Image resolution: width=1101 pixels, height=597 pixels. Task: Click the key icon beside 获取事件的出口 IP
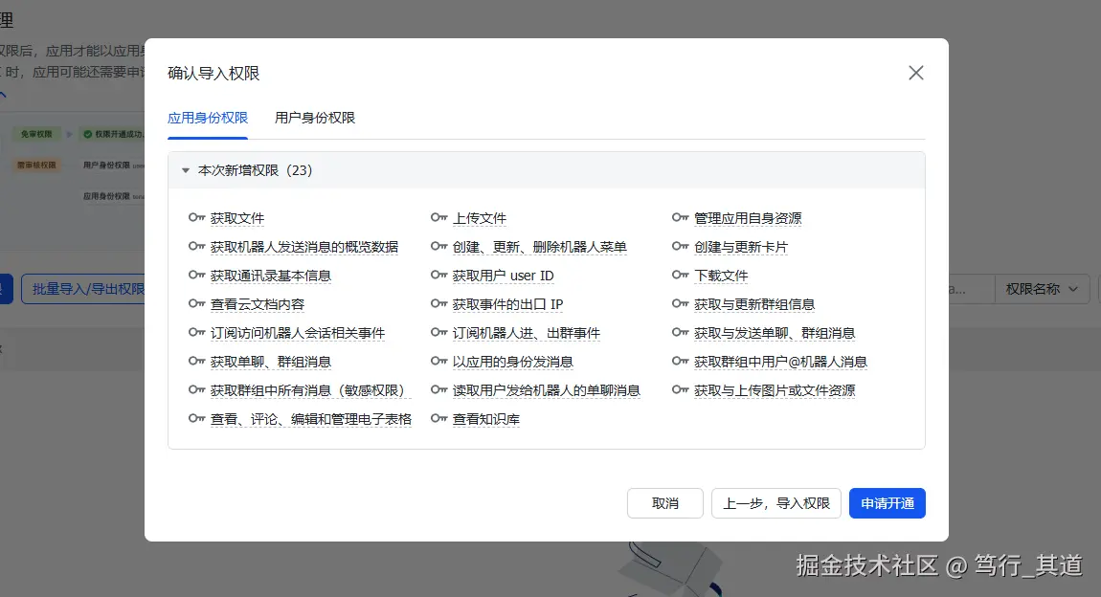[x=440, y=304]
